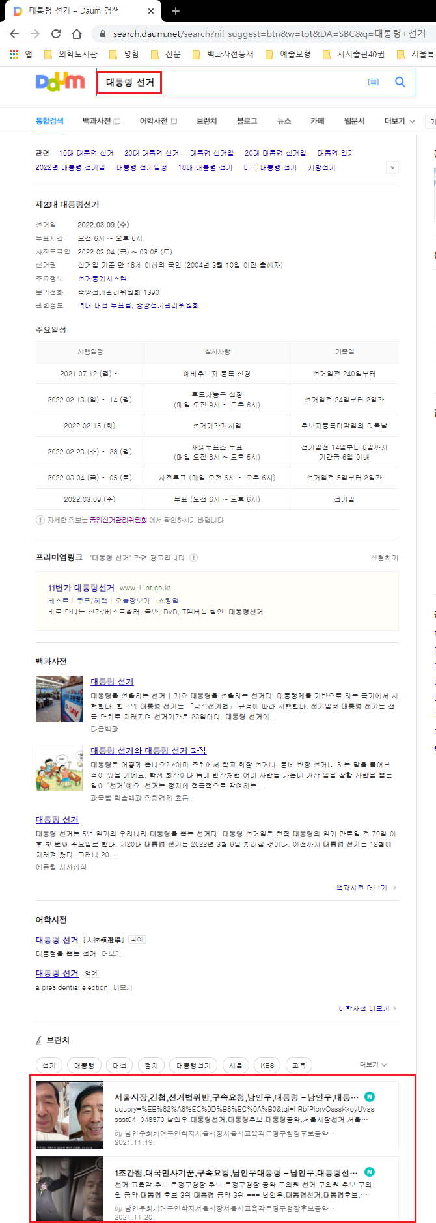Open 브런치 post 서울시장,간첩,선거법위반
This screenshot has width=436, height=1223.
[x=237, y=1097]
